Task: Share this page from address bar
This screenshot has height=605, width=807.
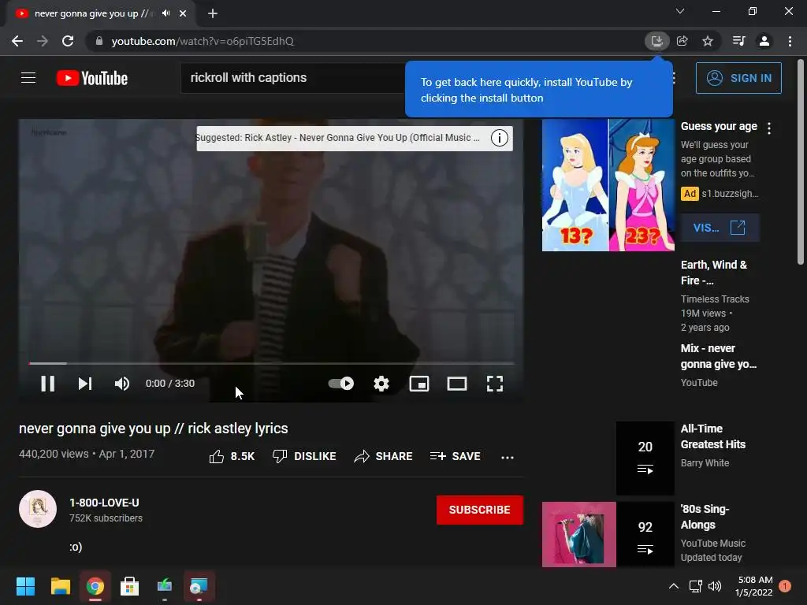Action: (682, 41)
